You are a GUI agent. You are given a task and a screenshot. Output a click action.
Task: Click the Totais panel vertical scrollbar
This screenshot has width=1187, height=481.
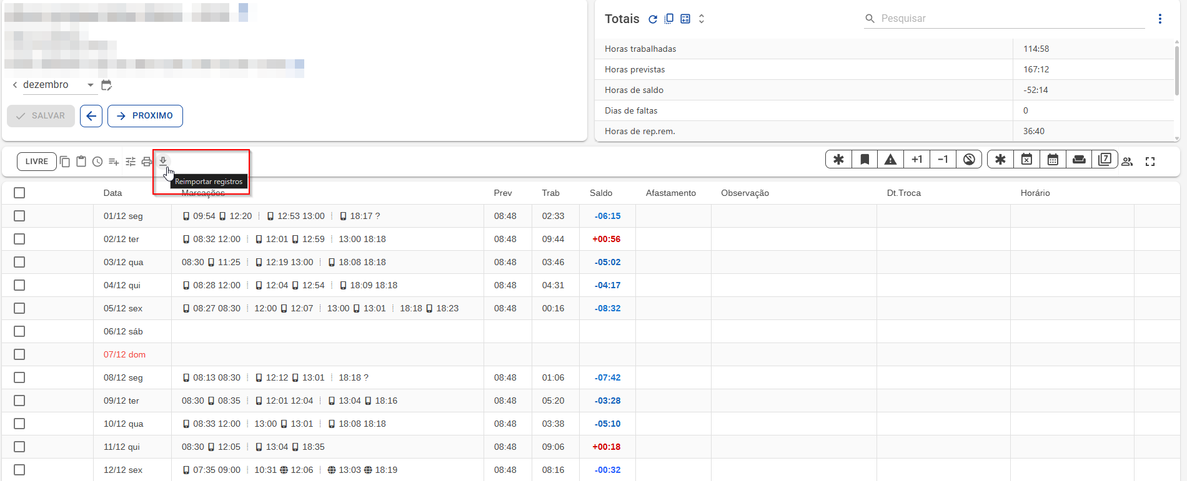[1177, 70]
